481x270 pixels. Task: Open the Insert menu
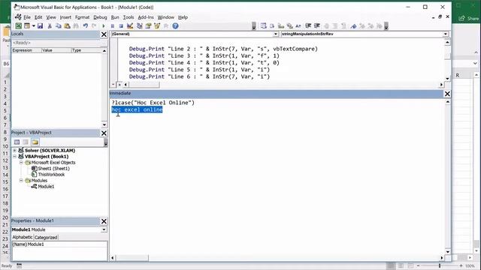65,17
